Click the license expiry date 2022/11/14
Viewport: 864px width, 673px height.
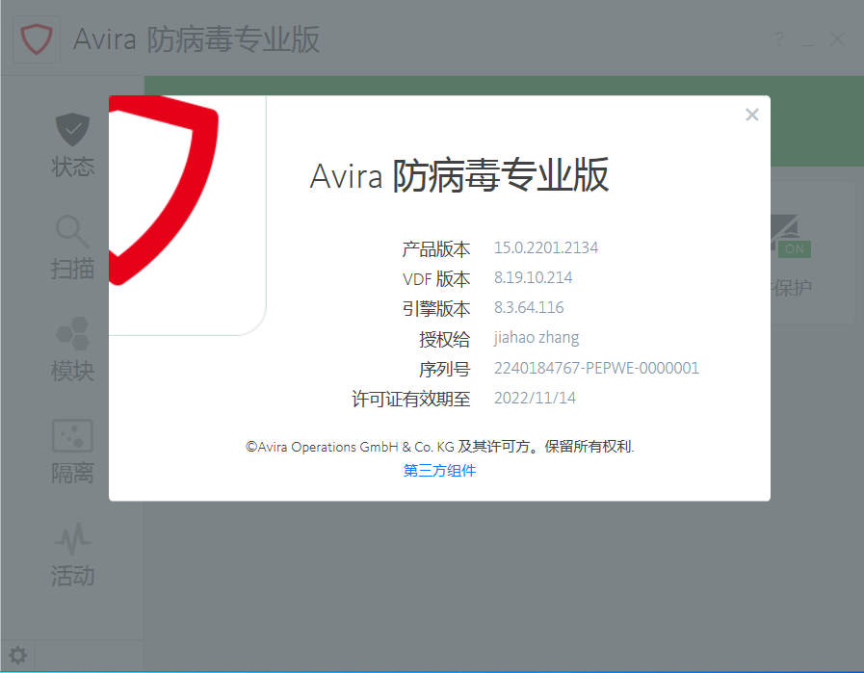point(535,398)
